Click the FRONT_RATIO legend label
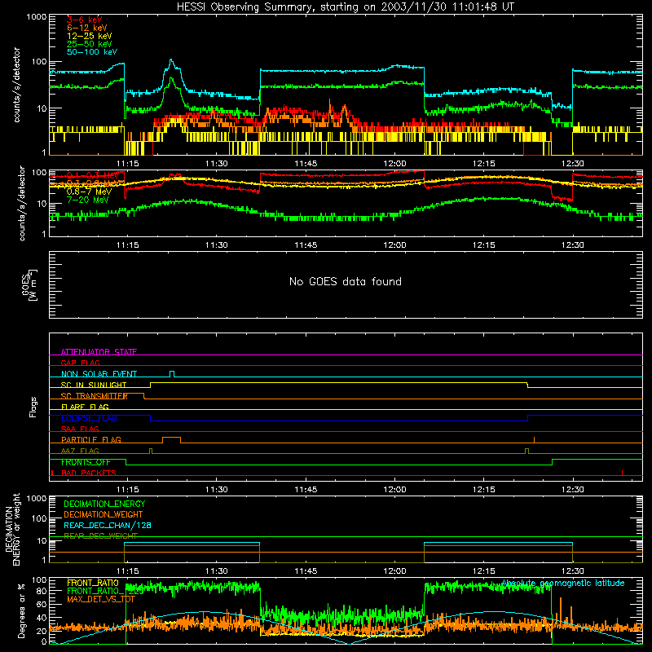Screen dimensions: 652x652 (x=93, y=583)
